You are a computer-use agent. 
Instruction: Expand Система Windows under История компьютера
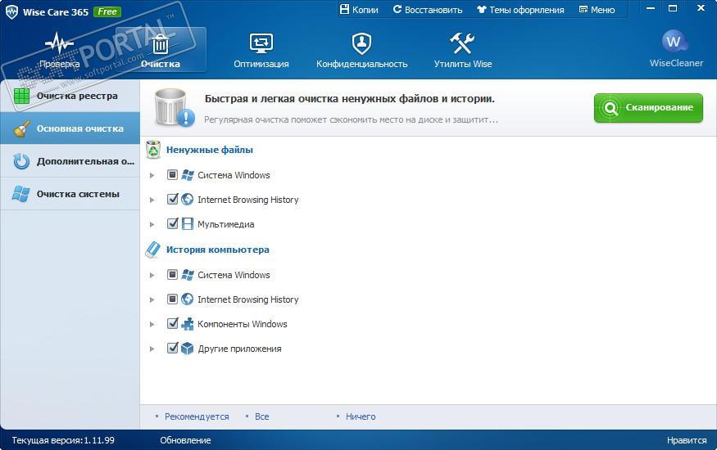(152, 275)
